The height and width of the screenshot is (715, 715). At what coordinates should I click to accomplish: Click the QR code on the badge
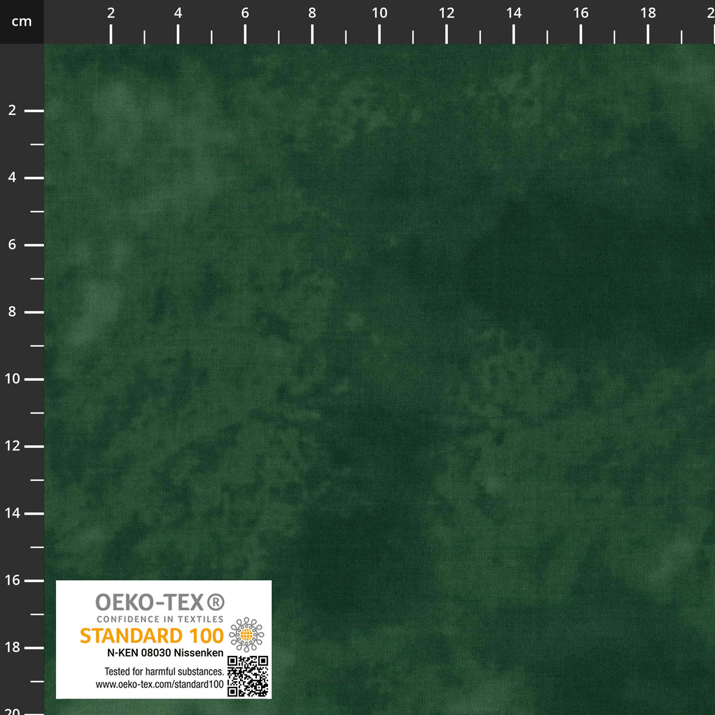(x=248, y=676)
